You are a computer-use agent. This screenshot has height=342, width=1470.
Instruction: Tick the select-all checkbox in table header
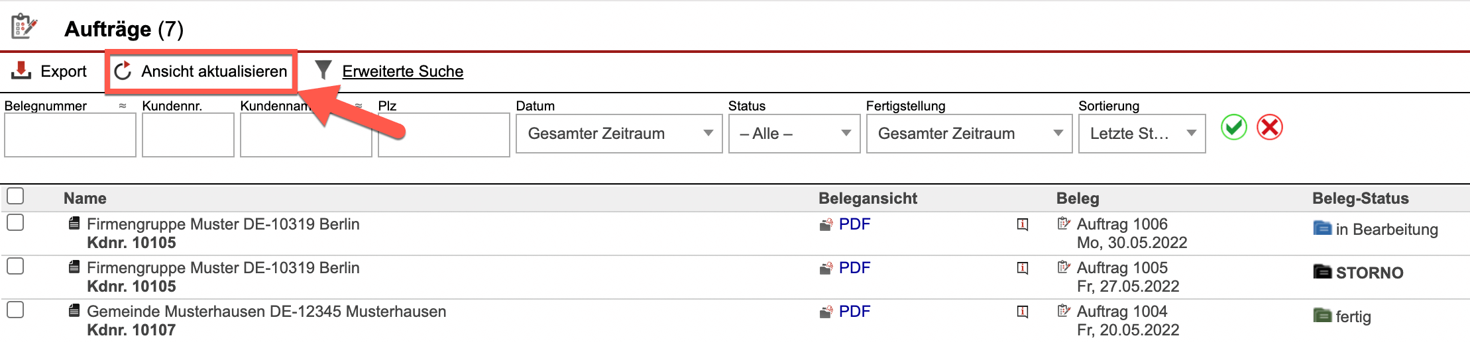(x=15, y=196)
